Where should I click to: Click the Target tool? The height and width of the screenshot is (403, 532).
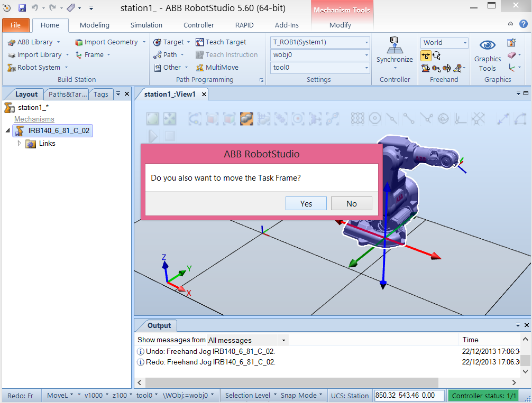click(171, 42)
